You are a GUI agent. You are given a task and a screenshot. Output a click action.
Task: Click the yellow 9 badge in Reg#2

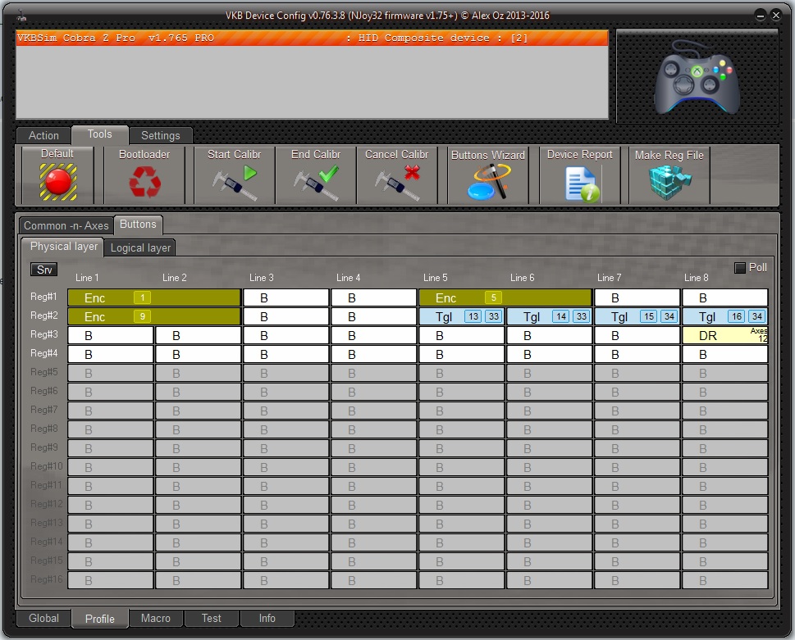[x=143, y=316]
